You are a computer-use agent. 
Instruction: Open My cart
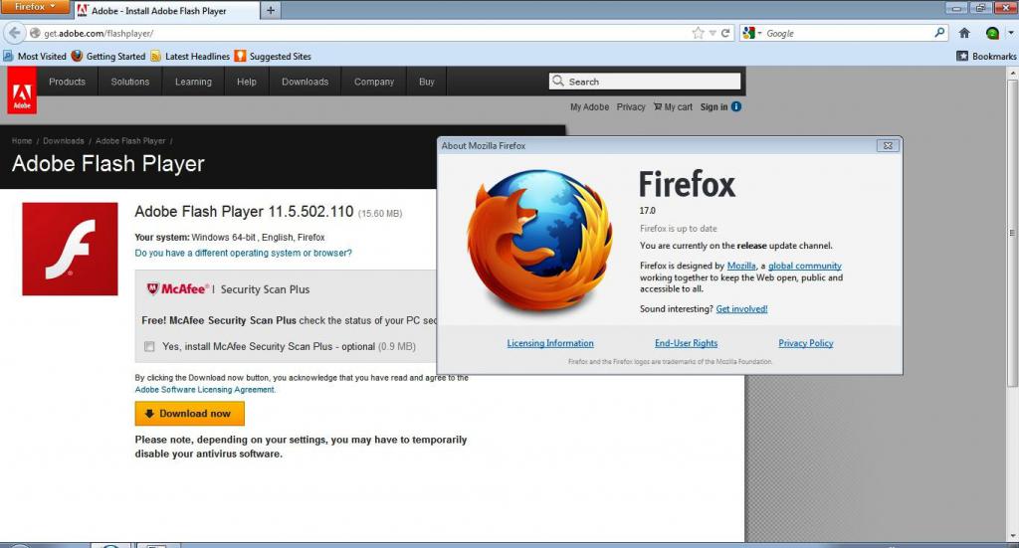pyautogui.click(x=674, y=107)
